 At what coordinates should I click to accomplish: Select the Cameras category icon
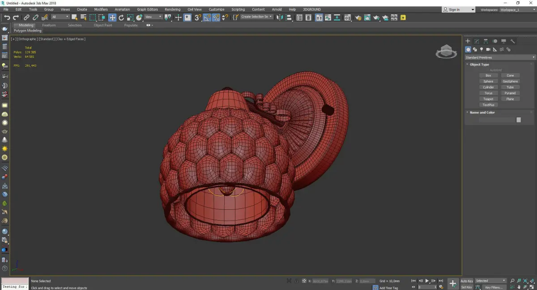tap(488, 49)
